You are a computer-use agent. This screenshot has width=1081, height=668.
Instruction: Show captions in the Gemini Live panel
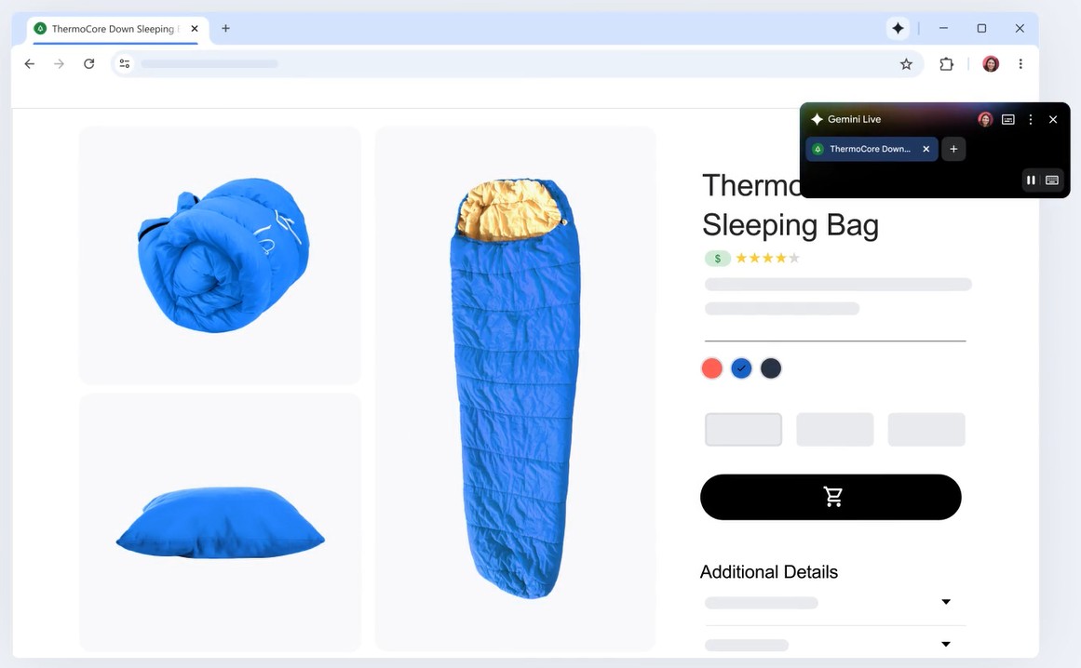(1008, 119)
